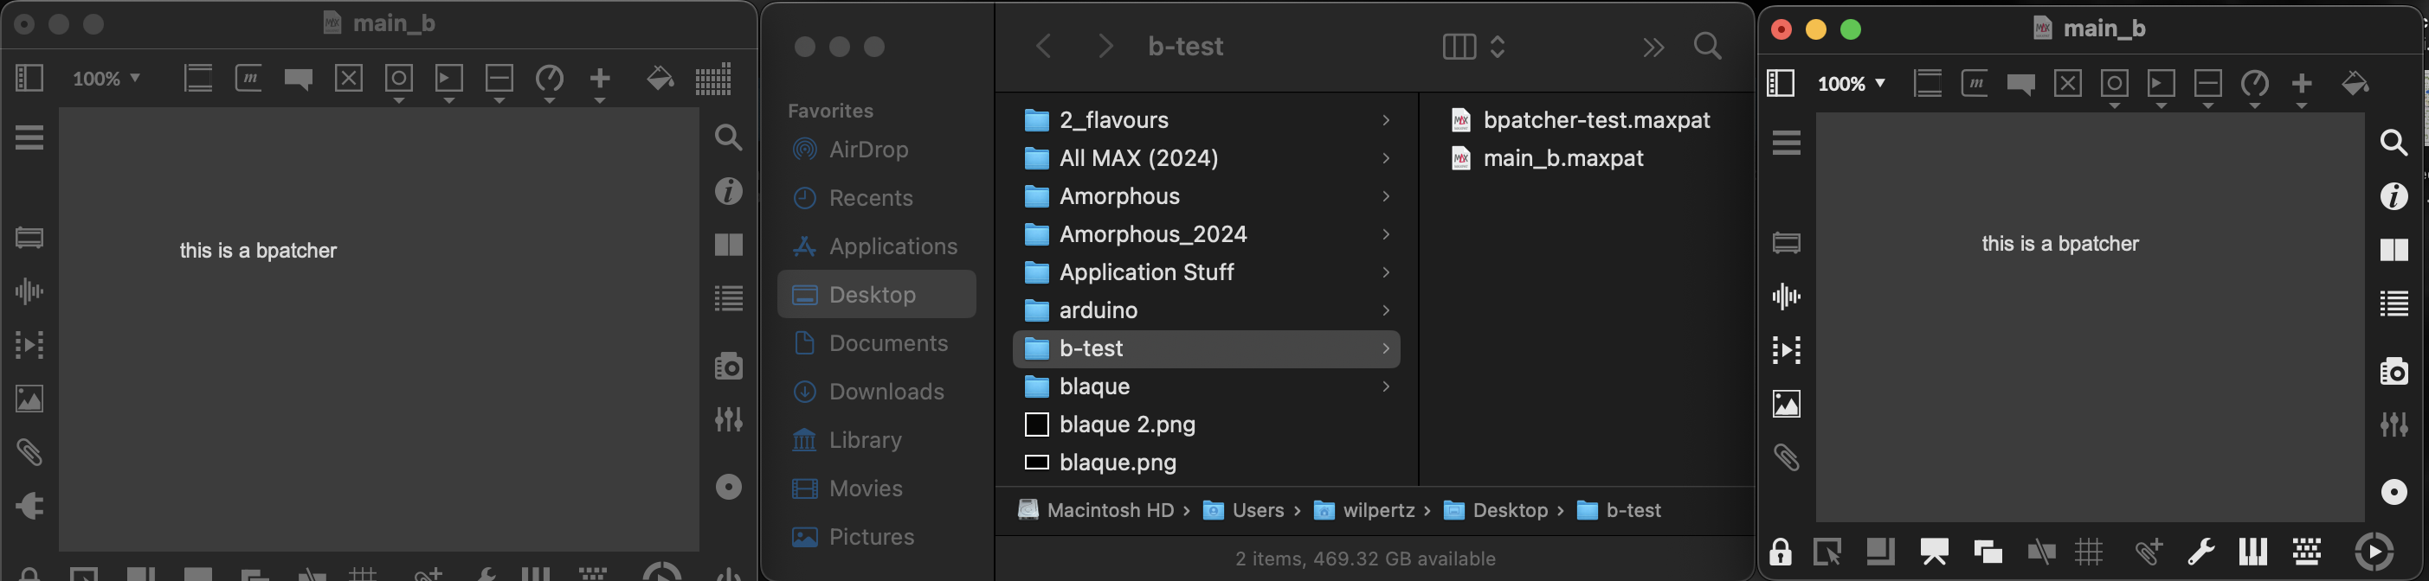2429x581 pixels.
Task: Open the Finder view options up-down chevrons
Action: 1498,46
